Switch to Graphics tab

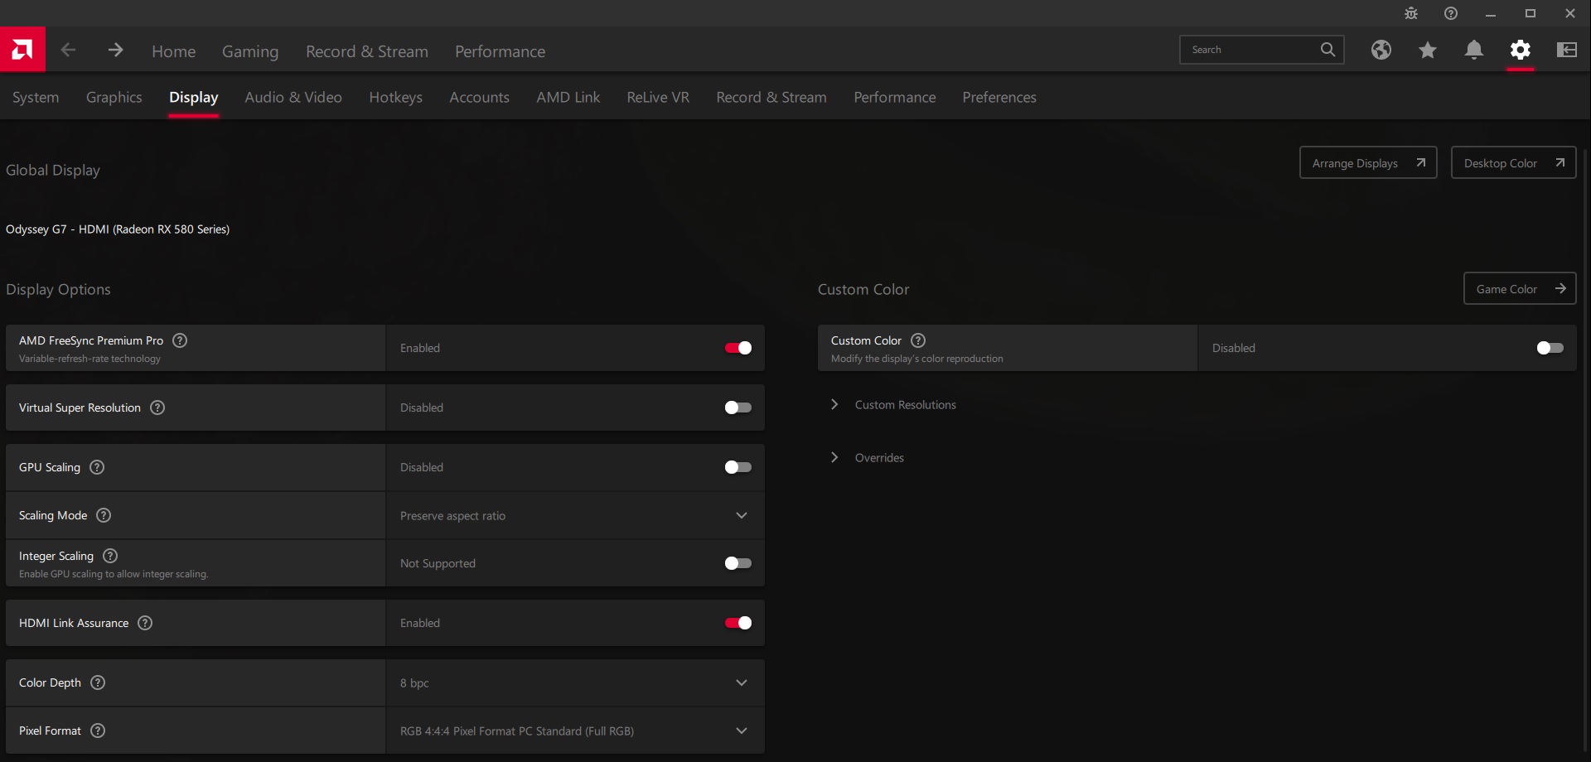[114, 97]
